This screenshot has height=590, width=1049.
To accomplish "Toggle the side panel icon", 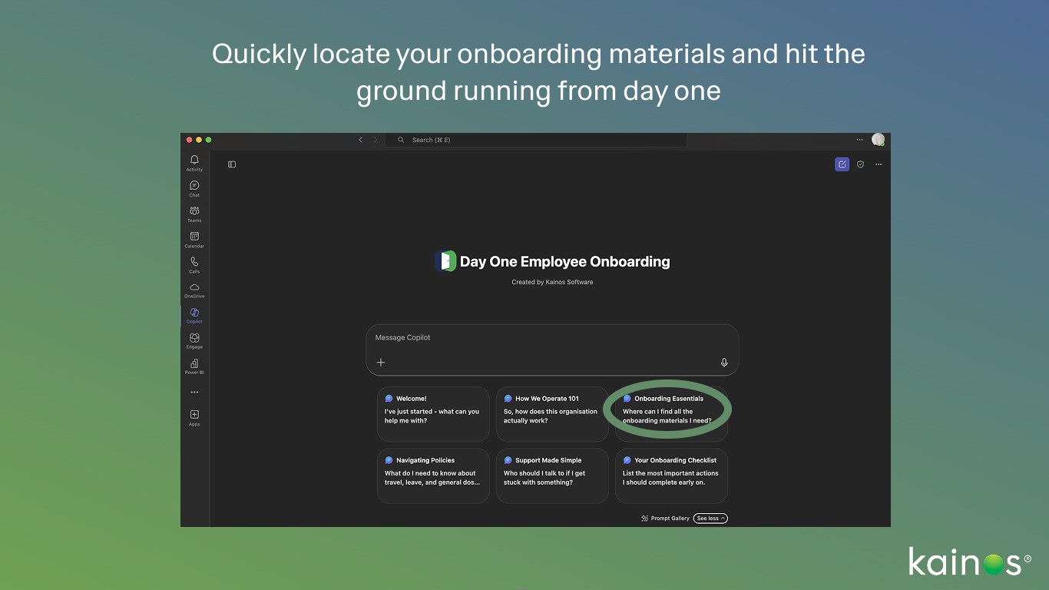I will pos(232,164).
